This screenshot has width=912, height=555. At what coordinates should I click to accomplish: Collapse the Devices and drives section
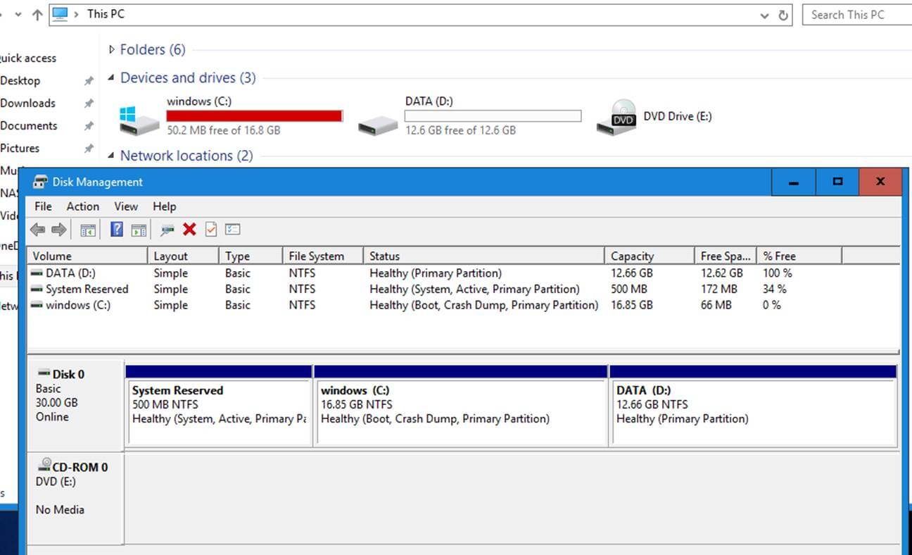(x=111, y=77)
